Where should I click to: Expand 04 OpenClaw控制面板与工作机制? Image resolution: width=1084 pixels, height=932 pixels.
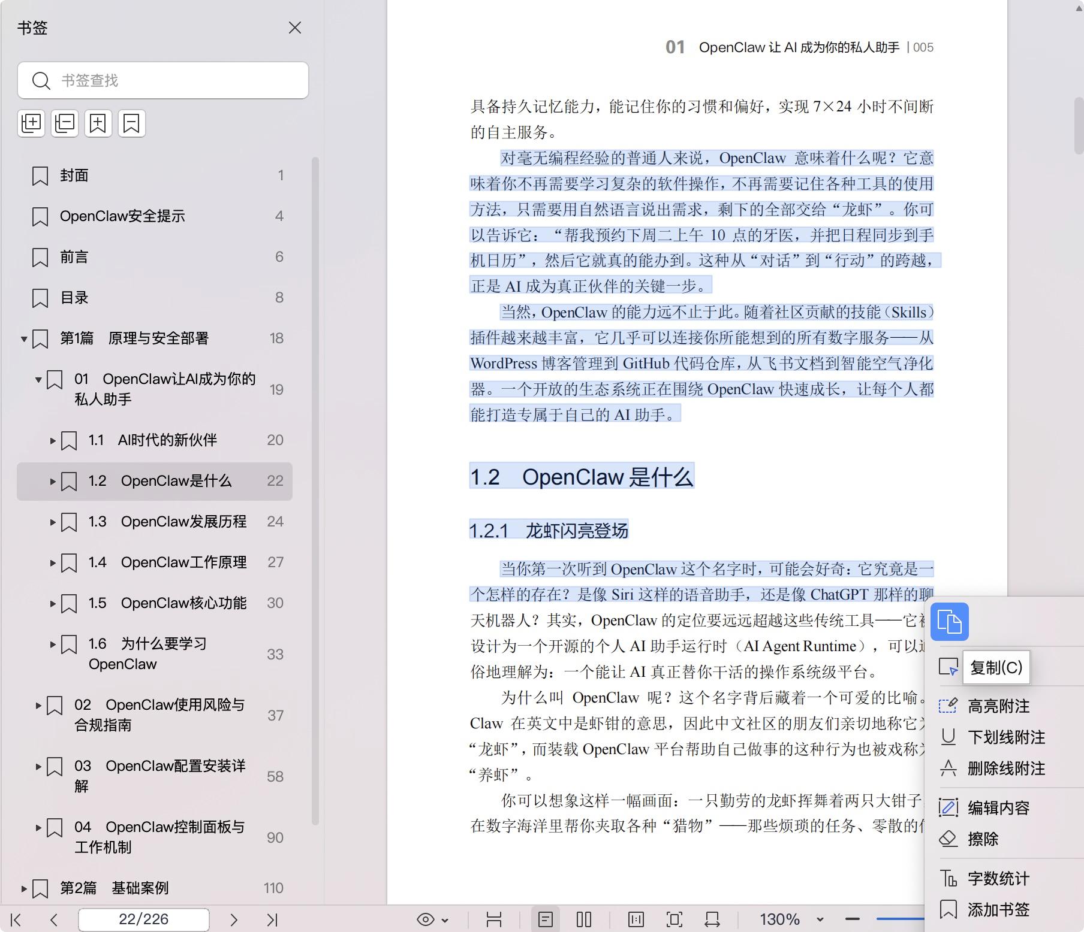(x=38, y=828)
